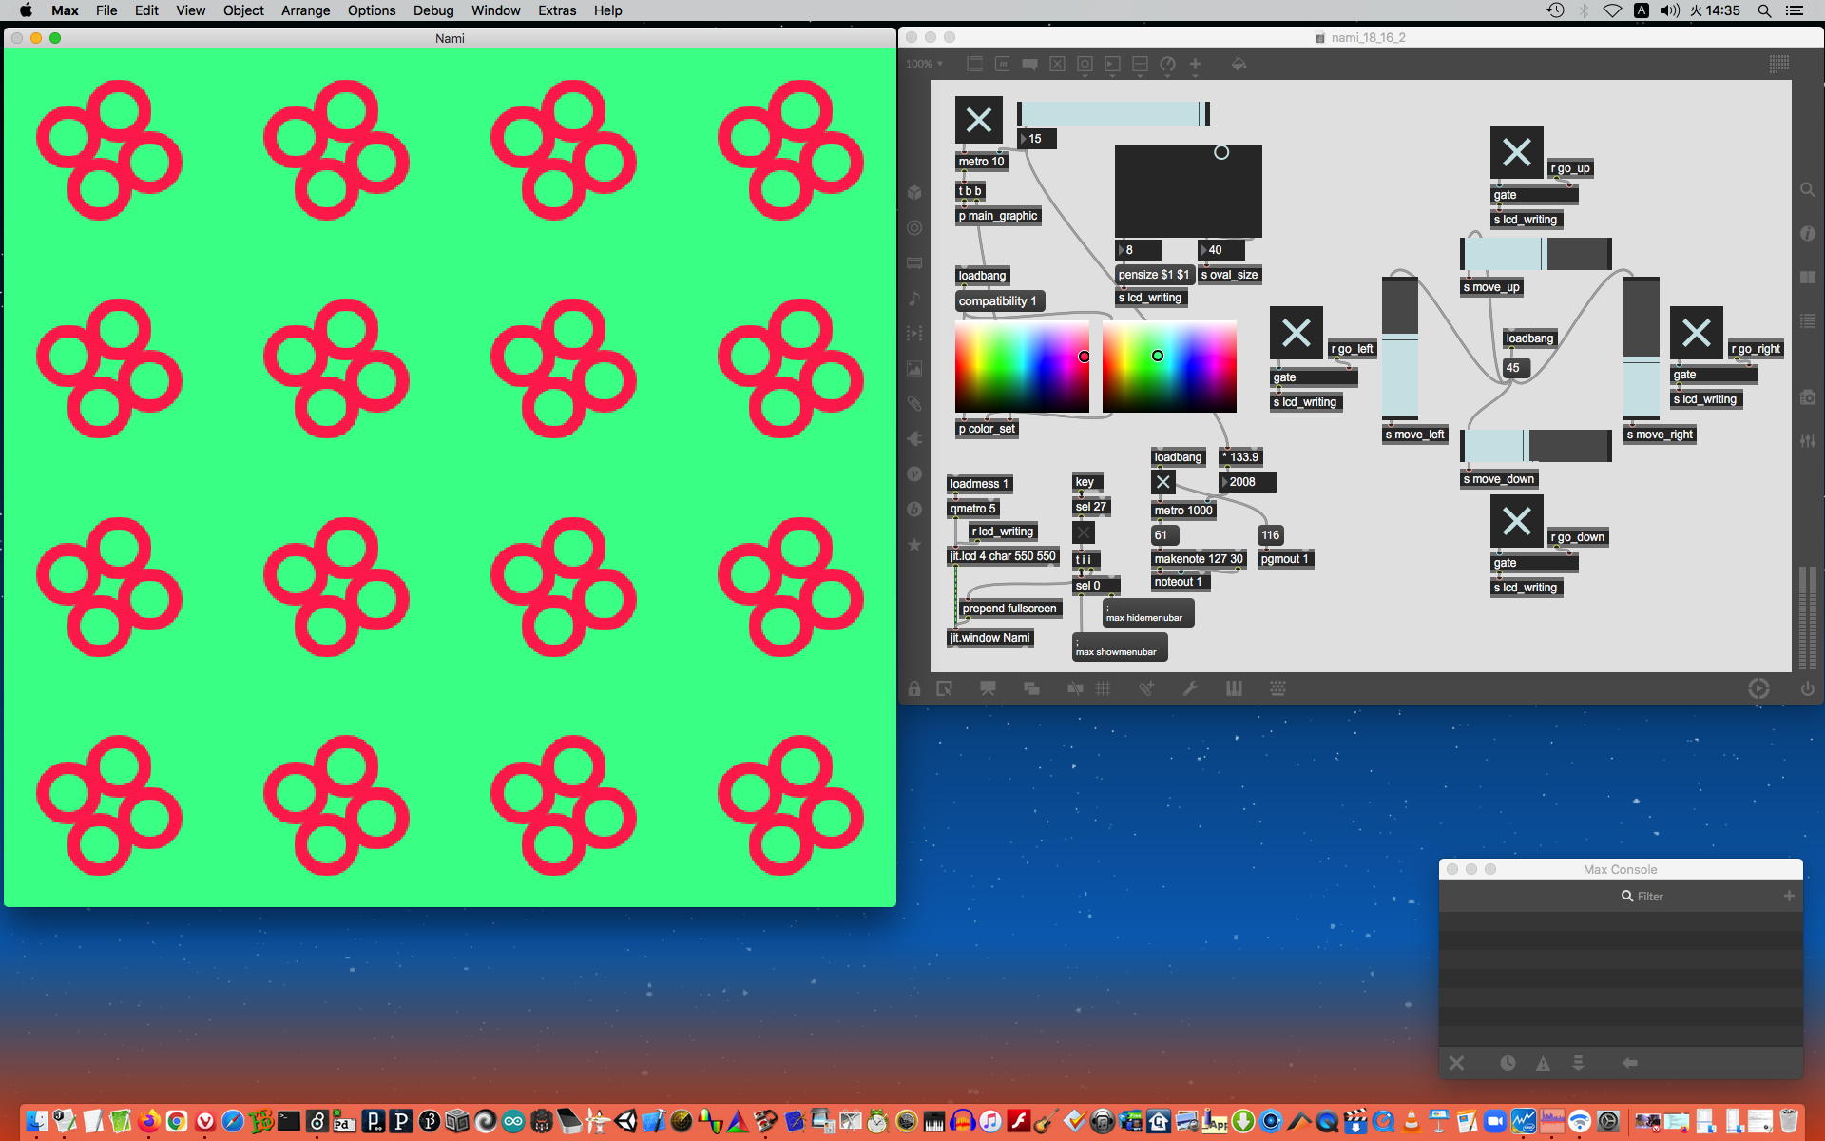1825x1141 pixels.
Task: Clear the Max Console with X icon
Action: pos(1456,1063)
